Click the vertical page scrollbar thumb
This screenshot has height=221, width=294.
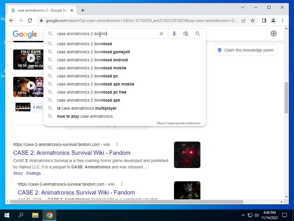[x=286, y=98]
